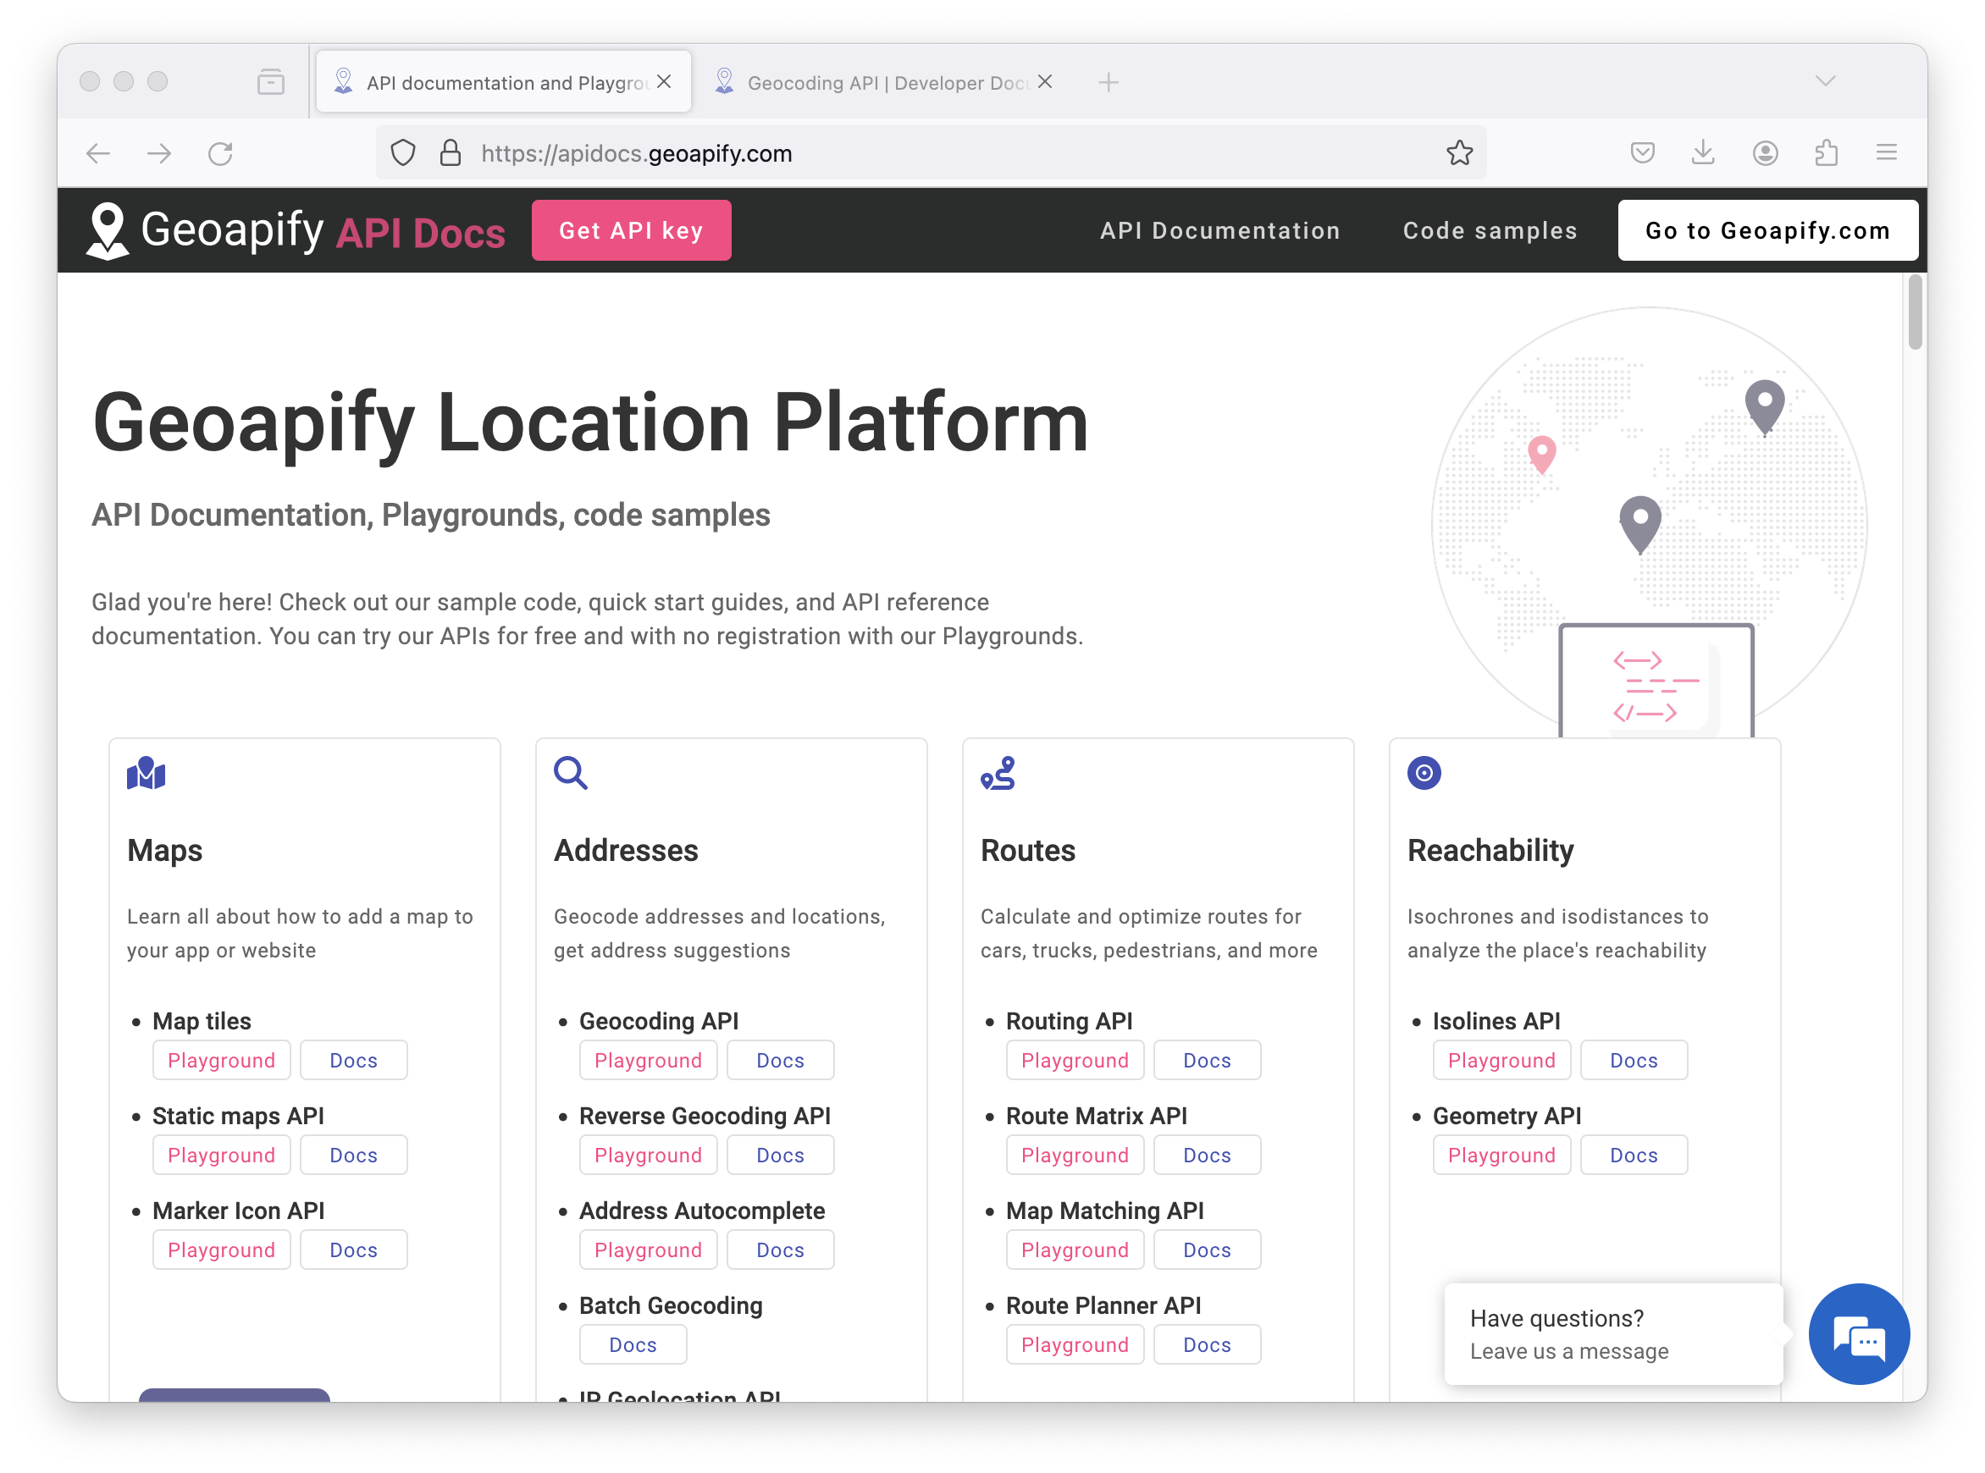Open the Batch Geocoding Docs
The image size is (1985, 1473).
click(633, 1345)
